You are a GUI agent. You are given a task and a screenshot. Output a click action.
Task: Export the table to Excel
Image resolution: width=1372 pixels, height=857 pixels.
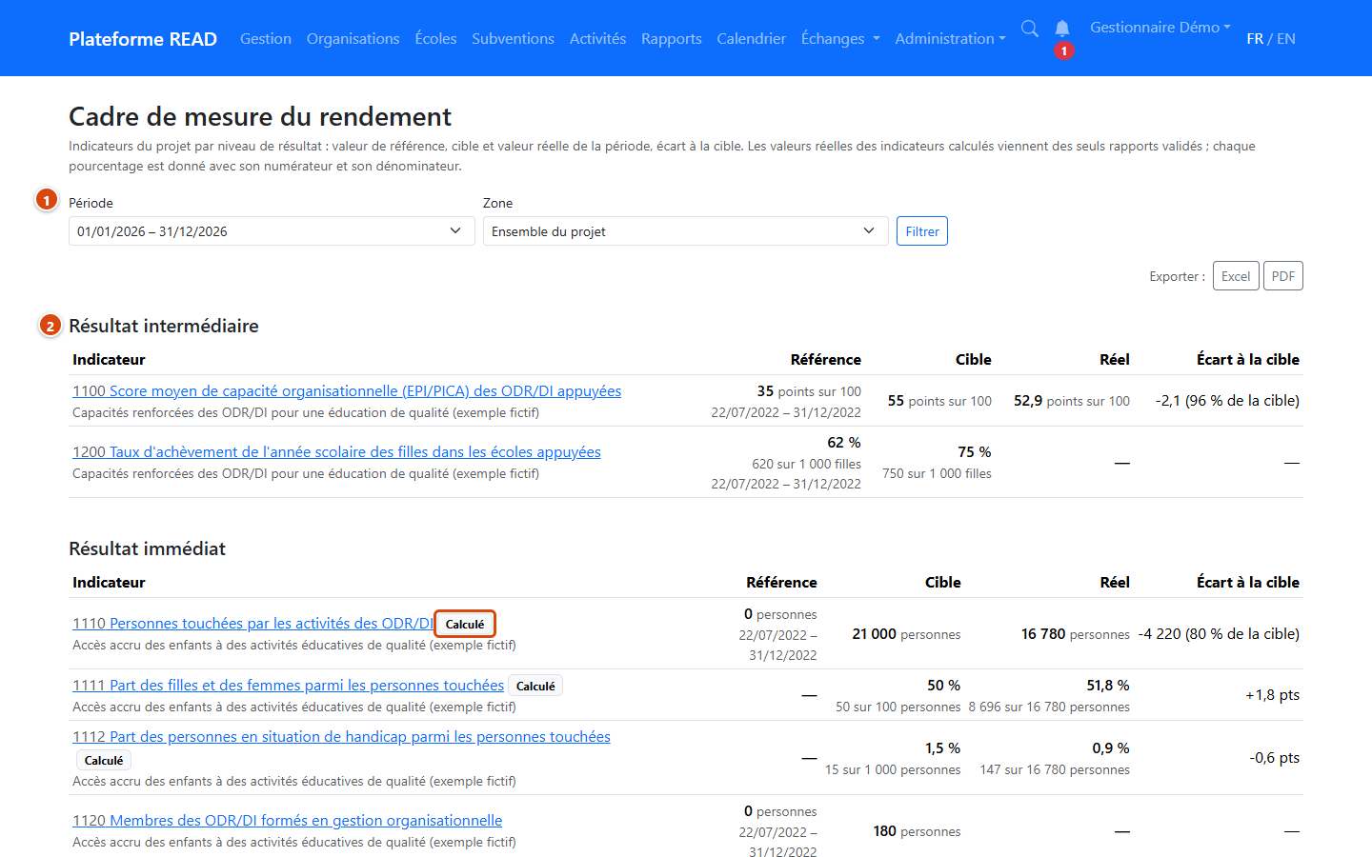click(x=1236, y=276)
